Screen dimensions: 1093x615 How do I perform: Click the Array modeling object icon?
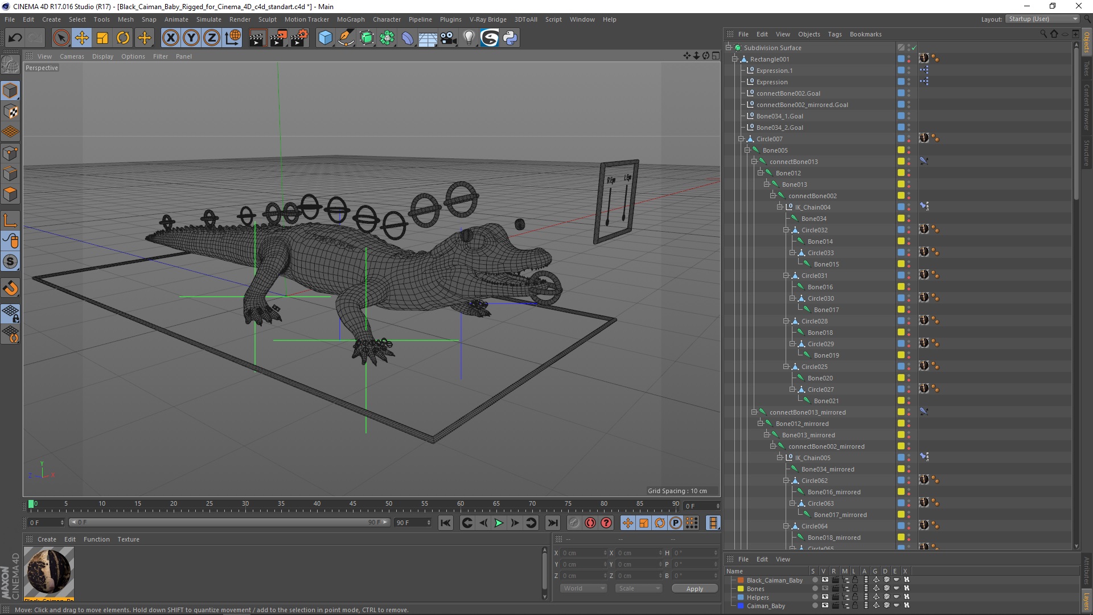[x=387, y=38]
